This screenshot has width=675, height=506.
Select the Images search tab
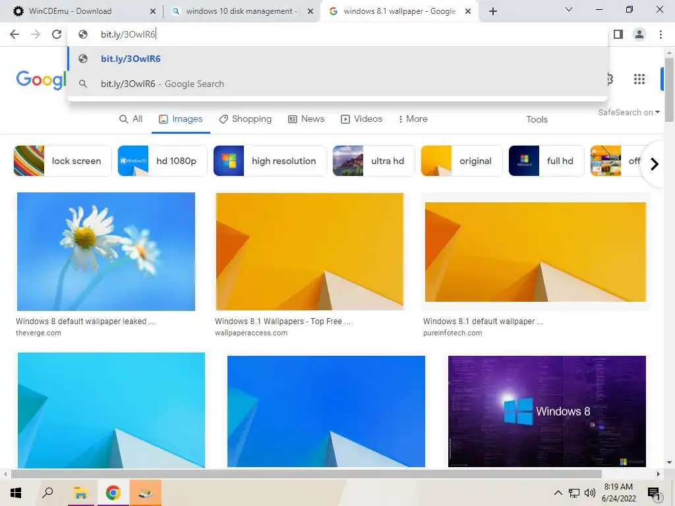(x=181, y=119)
